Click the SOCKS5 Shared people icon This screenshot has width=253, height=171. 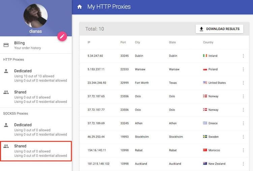[6, 146]
